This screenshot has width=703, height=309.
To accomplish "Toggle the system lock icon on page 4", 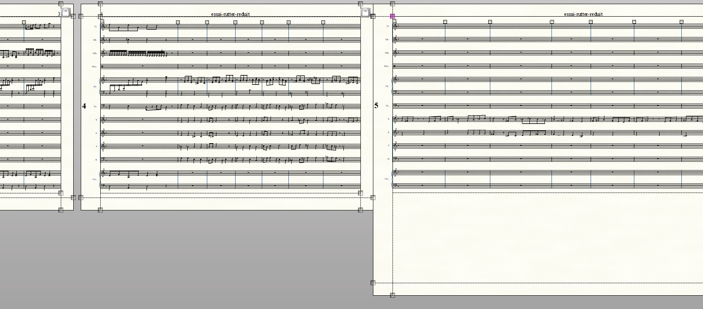I will (365, 12).
